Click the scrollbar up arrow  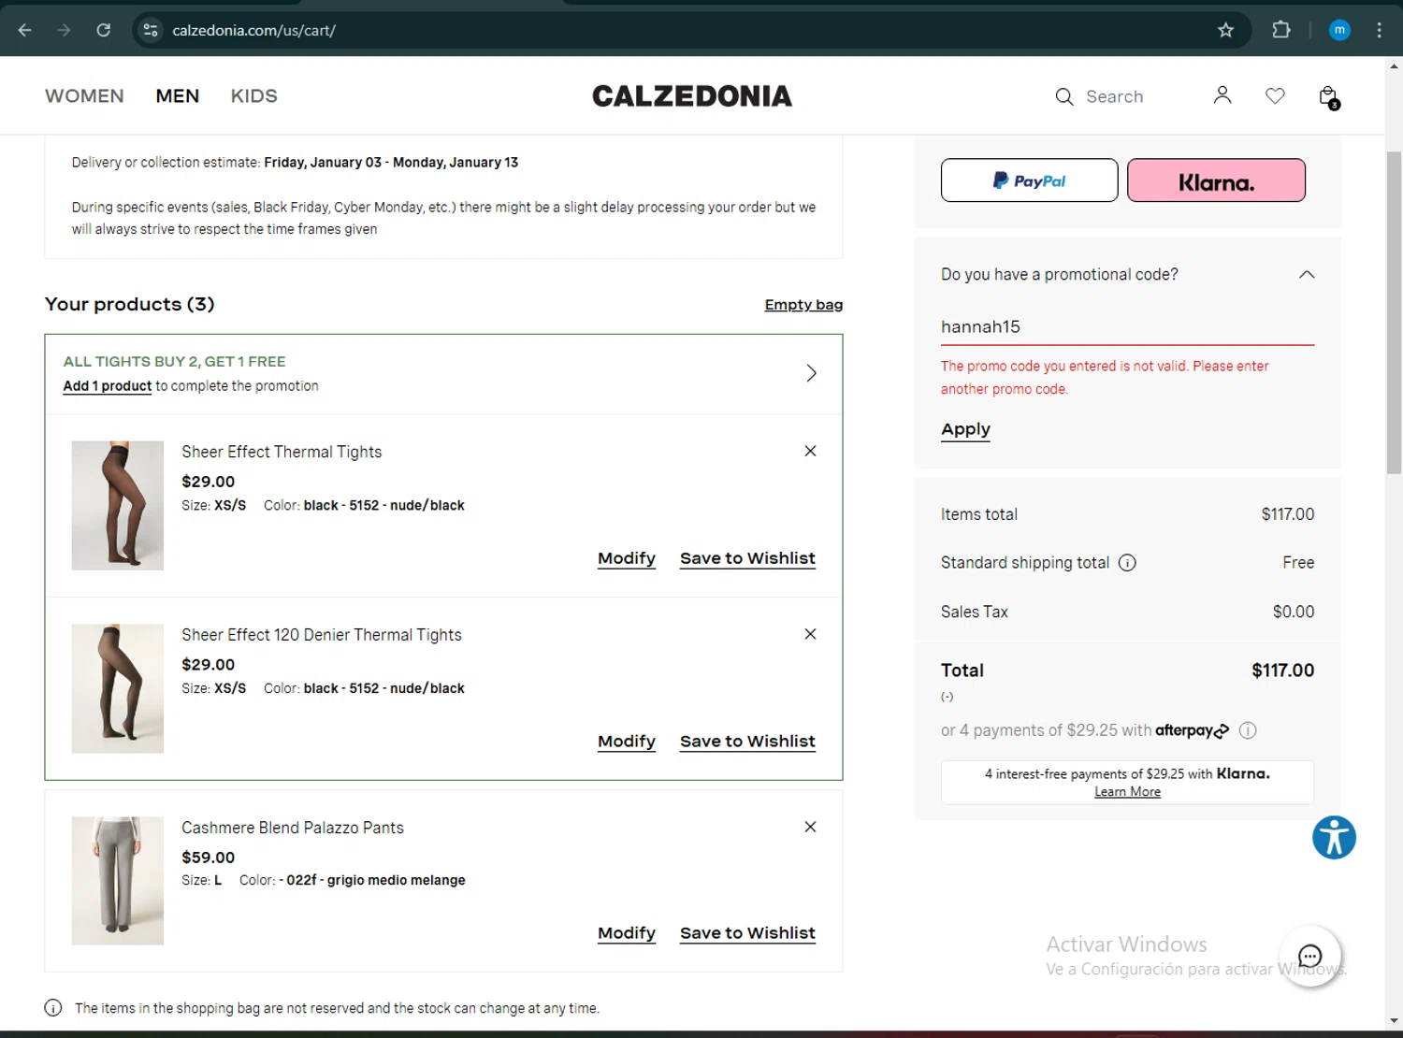[x=1394, y=66]
